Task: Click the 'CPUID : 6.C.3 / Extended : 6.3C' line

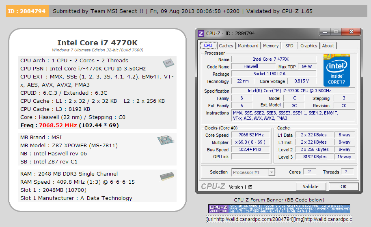Action: pyautogui.click(x=64, y=93)
